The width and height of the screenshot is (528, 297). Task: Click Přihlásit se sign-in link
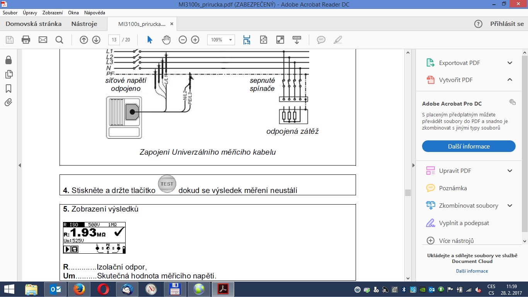coord(507,24)
